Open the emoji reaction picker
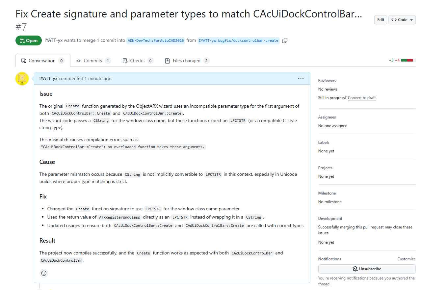This screenshot has height=290, width=422. click(44, 273)
